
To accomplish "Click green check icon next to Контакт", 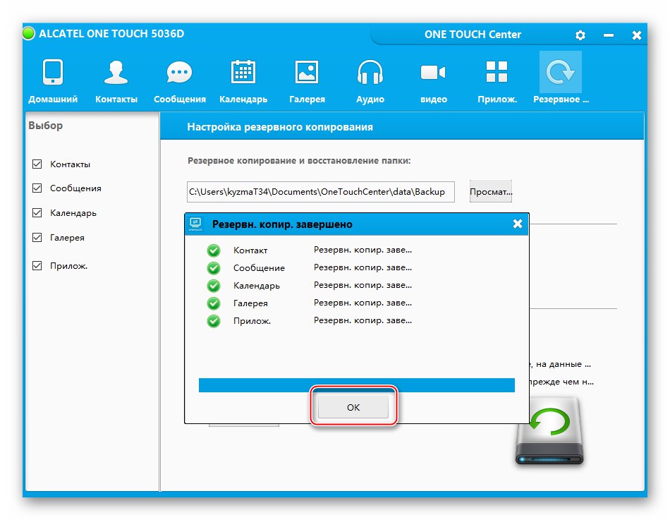I will [x=214, y=250].
